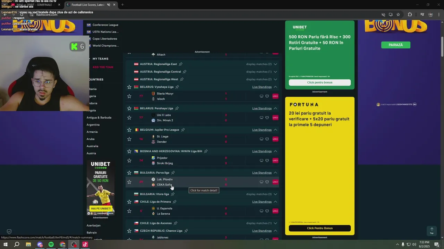This screenshot has height=249, width=444.
Task: Favorite the Uni X Labs match
Action: click(129, 118)
